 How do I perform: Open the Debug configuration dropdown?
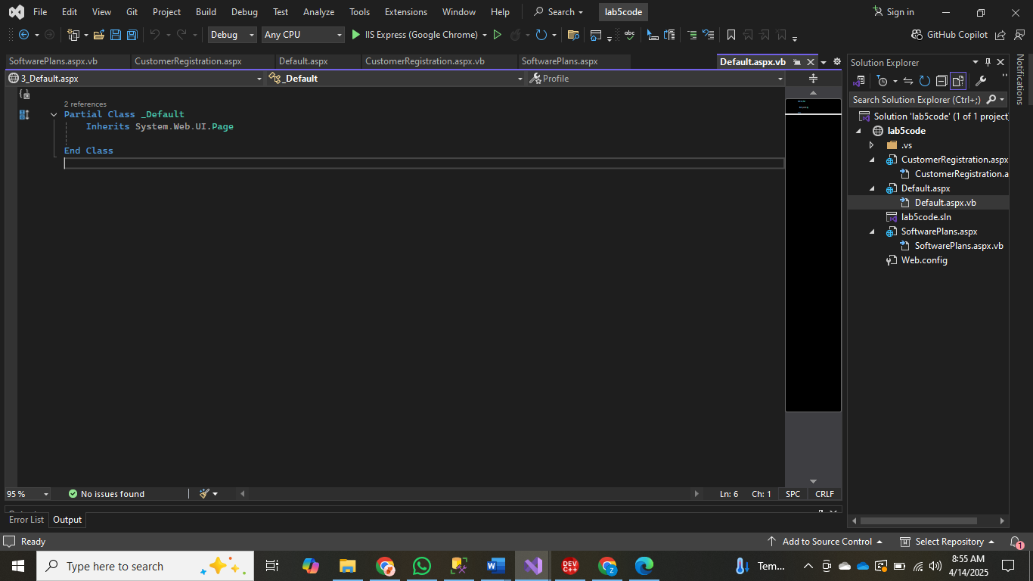point(252,35)
